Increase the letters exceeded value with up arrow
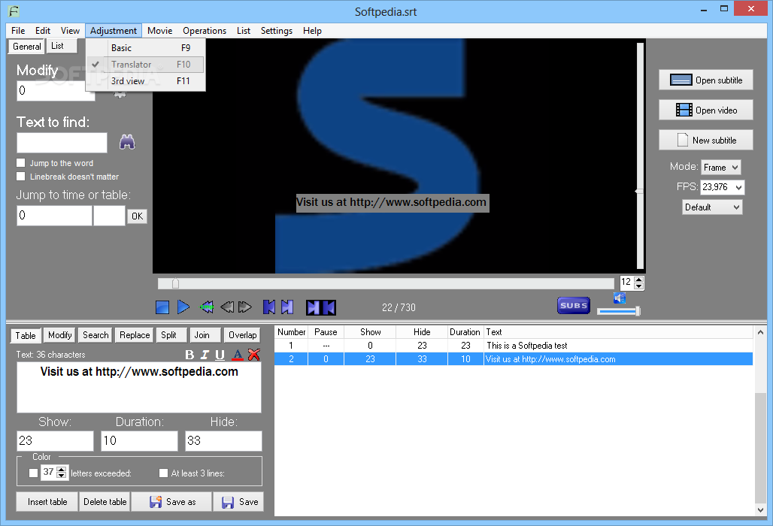This screenshot has width=773, height=526. click(x=61, y=470)
